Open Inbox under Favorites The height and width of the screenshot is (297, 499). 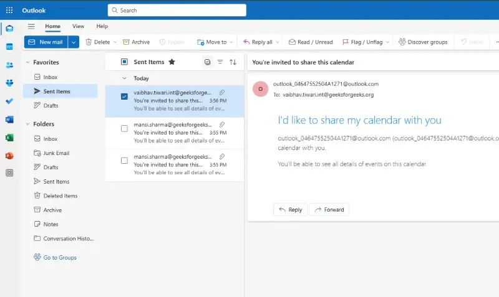(61, 77)
